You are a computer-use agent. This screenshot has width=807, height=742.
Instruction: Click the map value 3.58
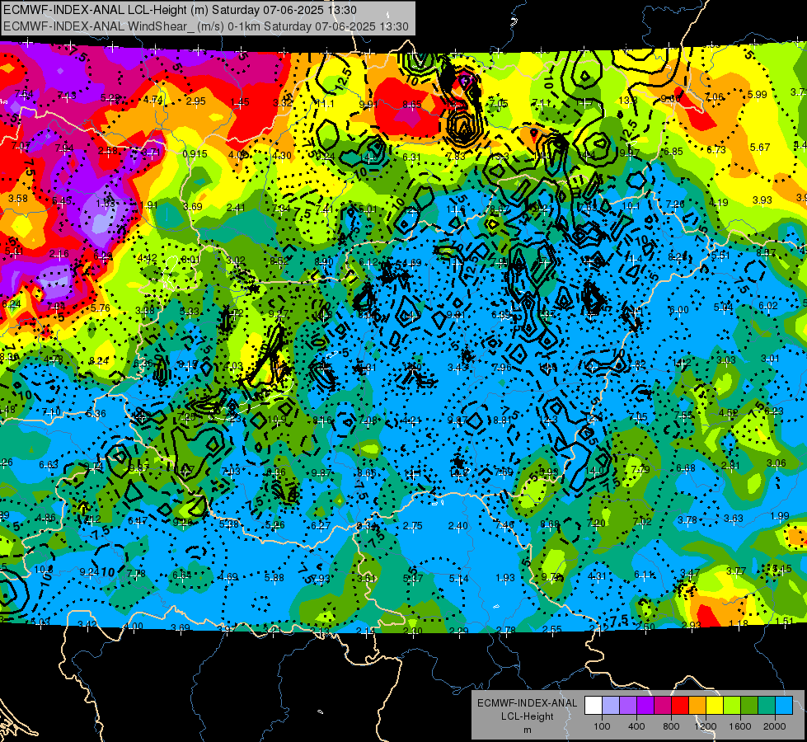tap(18, 198)
